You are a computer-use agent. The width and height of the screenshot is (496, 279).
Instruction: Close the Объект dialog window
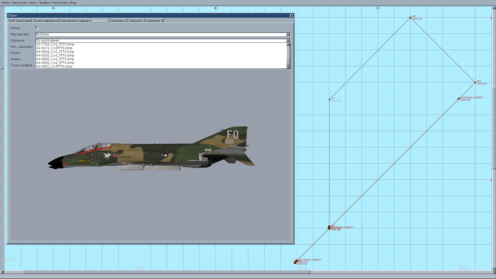[291, 15]
